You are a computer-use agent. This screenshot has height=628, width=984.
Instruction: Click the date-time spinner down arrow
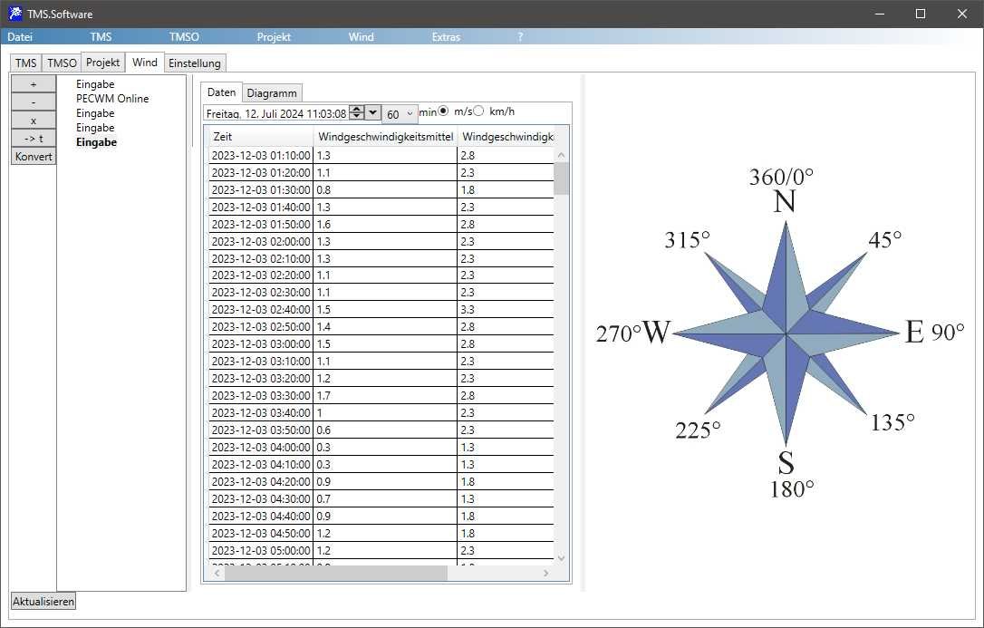[356, 117]
